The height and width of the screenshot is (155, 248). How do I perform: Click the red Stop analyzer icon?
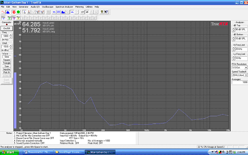[x=14, y=12]
